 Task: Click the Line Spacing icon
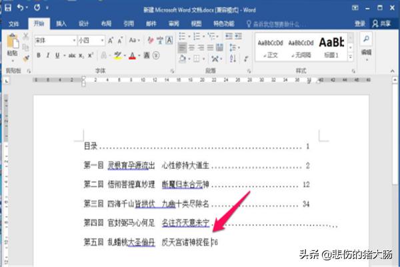pyautogui.click(x=233, y=47)
